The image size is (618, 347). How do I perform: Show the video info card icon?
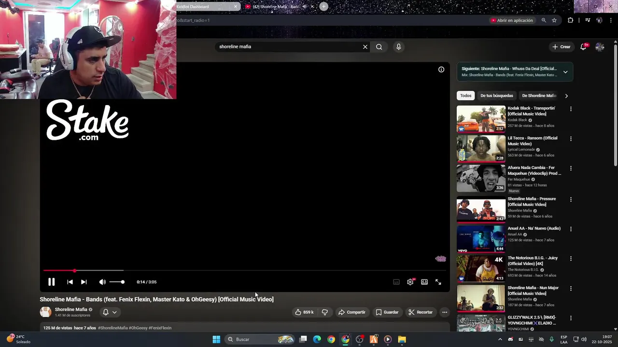pyautogui.click(x=441, y=69)
